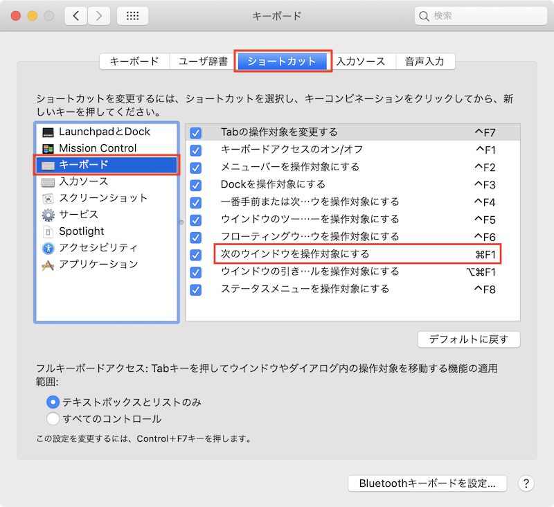This screenshot has width=554, height=507.
Task: Uncheck the ^F5 shortcut checkbox
Action: 195,220
